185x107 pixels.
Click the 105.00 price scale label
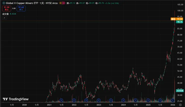click(x=180, y=5)
